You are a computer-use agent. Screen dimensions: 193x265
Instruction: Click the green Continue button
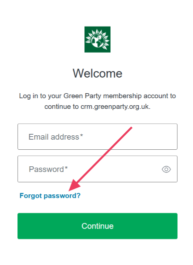tap(97, 226)
